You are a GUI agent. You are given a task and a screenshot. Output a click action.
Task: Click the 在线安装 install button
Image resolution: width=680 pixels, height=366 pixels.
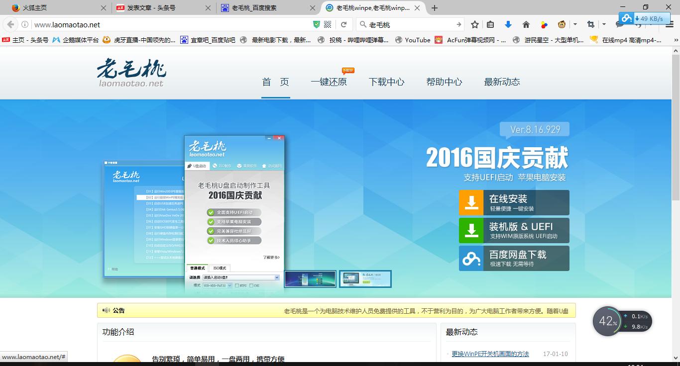coord(514,202)
